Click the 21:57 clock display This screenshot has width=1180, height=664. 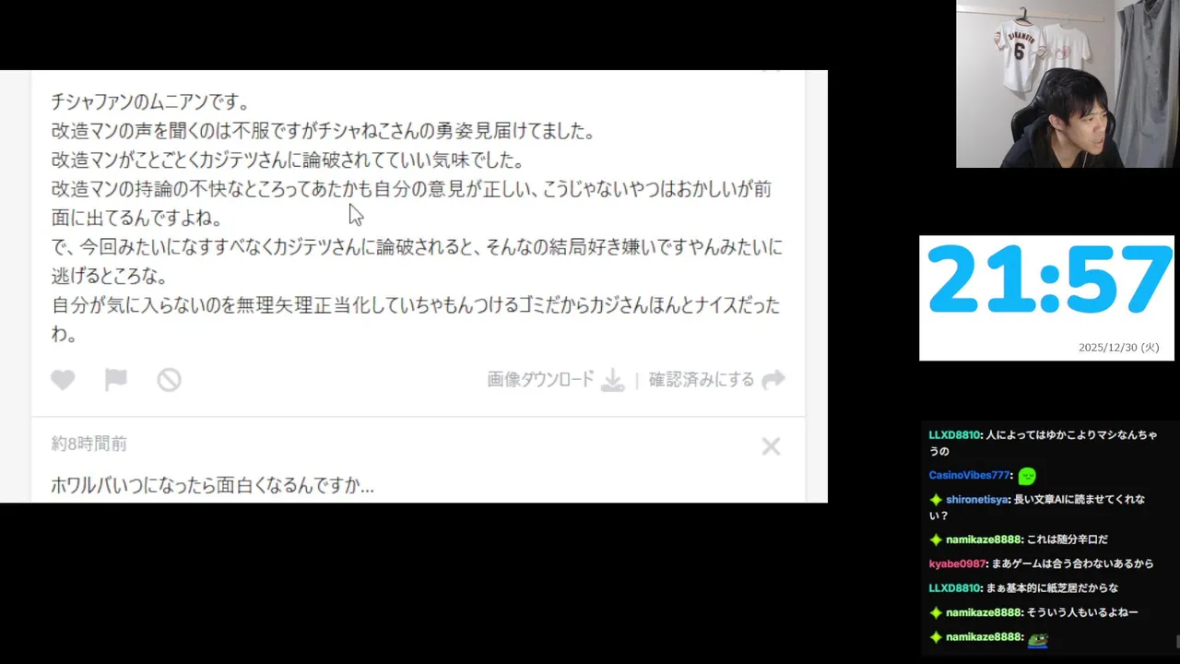tap(1049, 280)
